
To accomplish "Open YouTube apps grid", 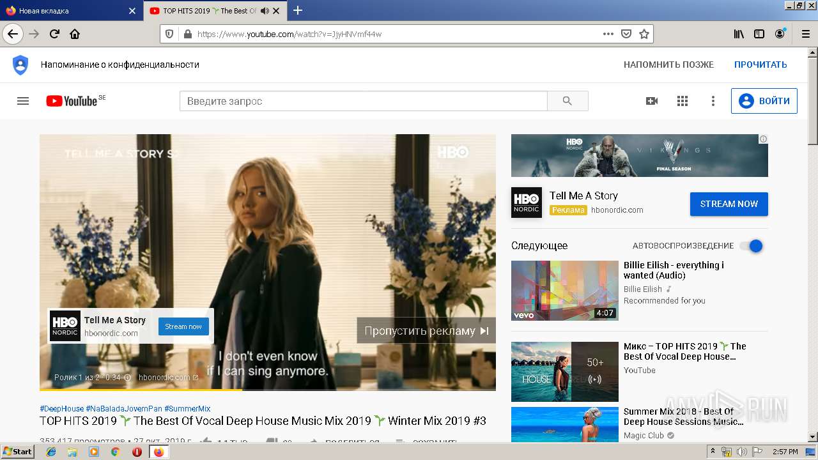I will click(x=683, y=101).
